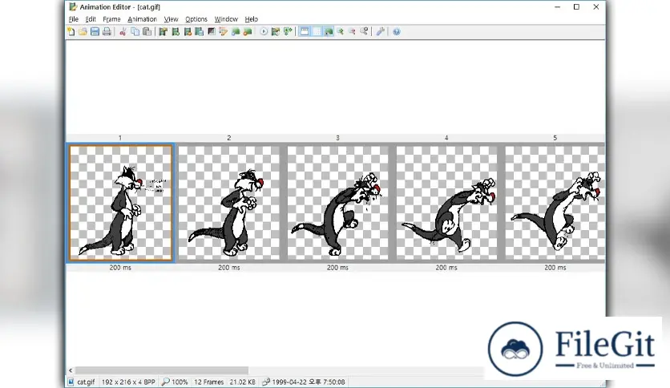The height and width of the screenshot is (388, 670).
Task: Select frame 4 thumbnail
Action: click(x=446, y=203)
